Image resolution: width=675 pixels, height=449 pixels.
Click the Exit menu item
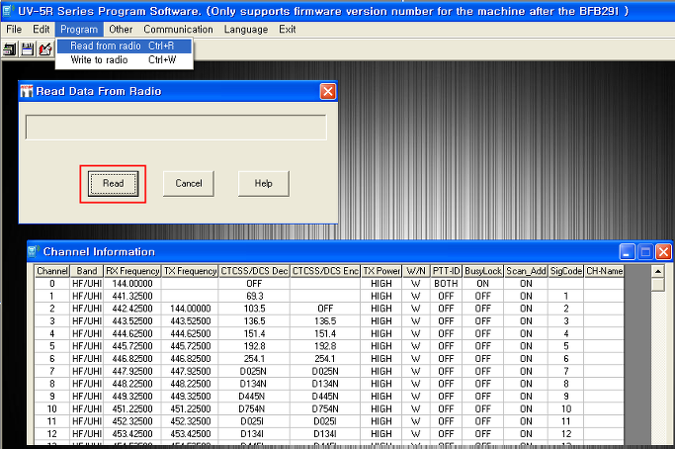pyautogui.click(x=288, y=30)
